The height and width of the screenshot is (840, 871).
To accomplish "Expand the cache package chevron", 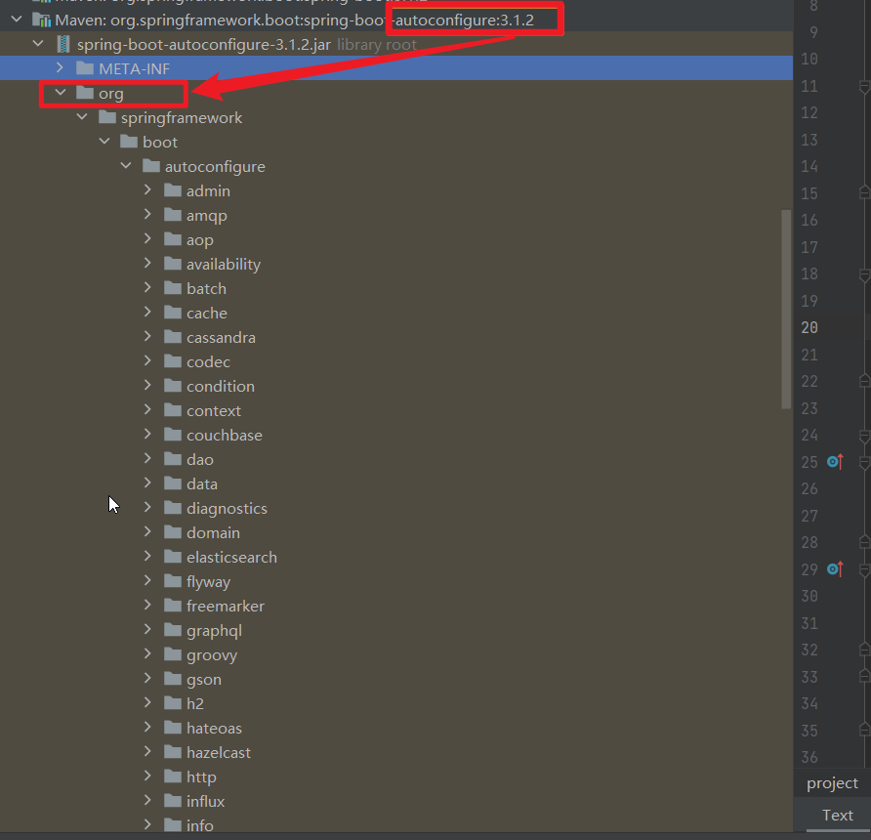I will [147, 313].
